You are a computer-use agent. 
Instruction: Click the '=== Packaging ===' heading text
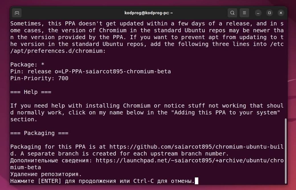(39, 133)
